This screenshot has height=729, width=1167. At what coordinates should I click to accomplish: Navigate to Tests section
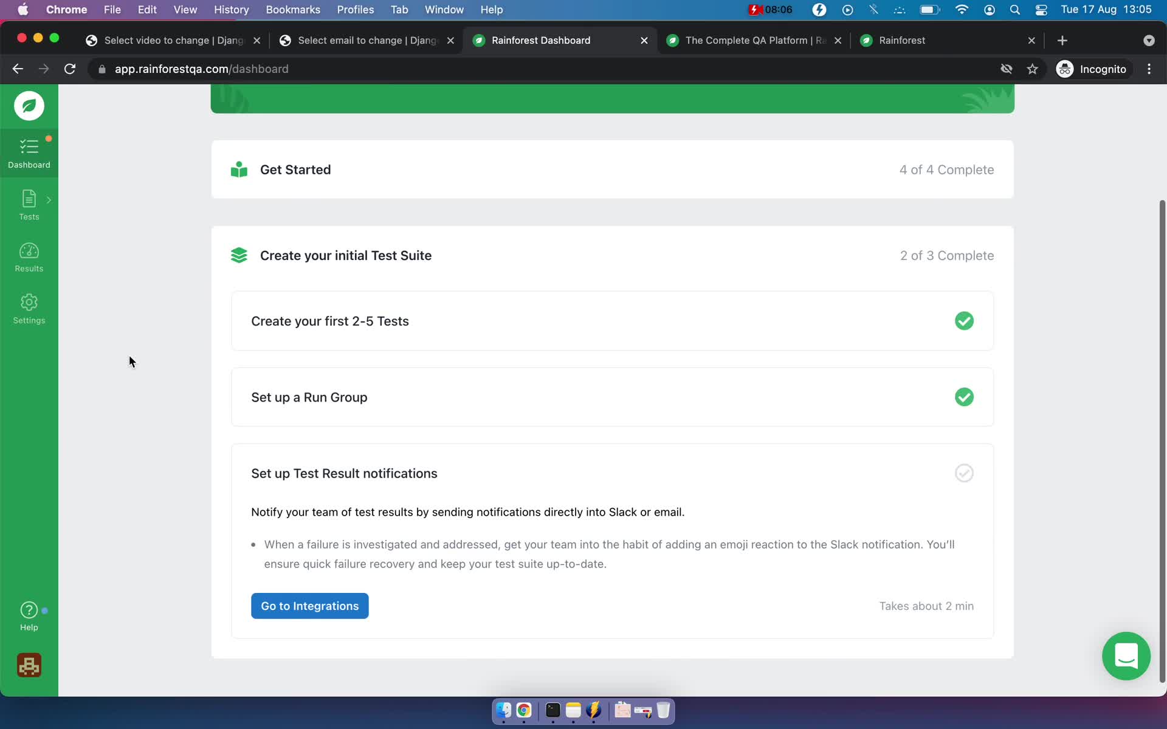click(x=29, y=205)
